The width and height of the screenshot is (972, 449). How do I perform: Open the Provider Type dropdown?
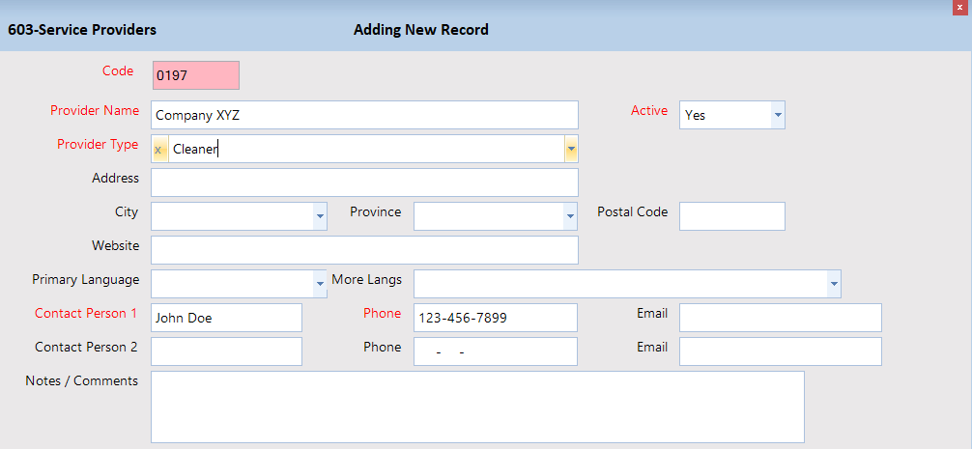tap(571, 150)
